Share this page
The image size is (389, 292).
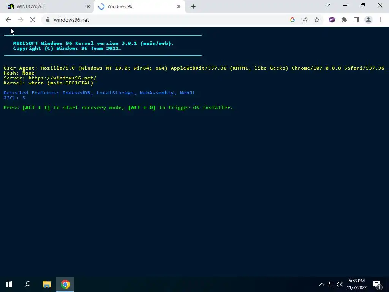click(x=305, y=20)
